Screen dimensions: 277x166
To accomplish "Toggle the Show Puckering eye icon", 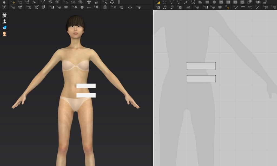I will [273, 7].
